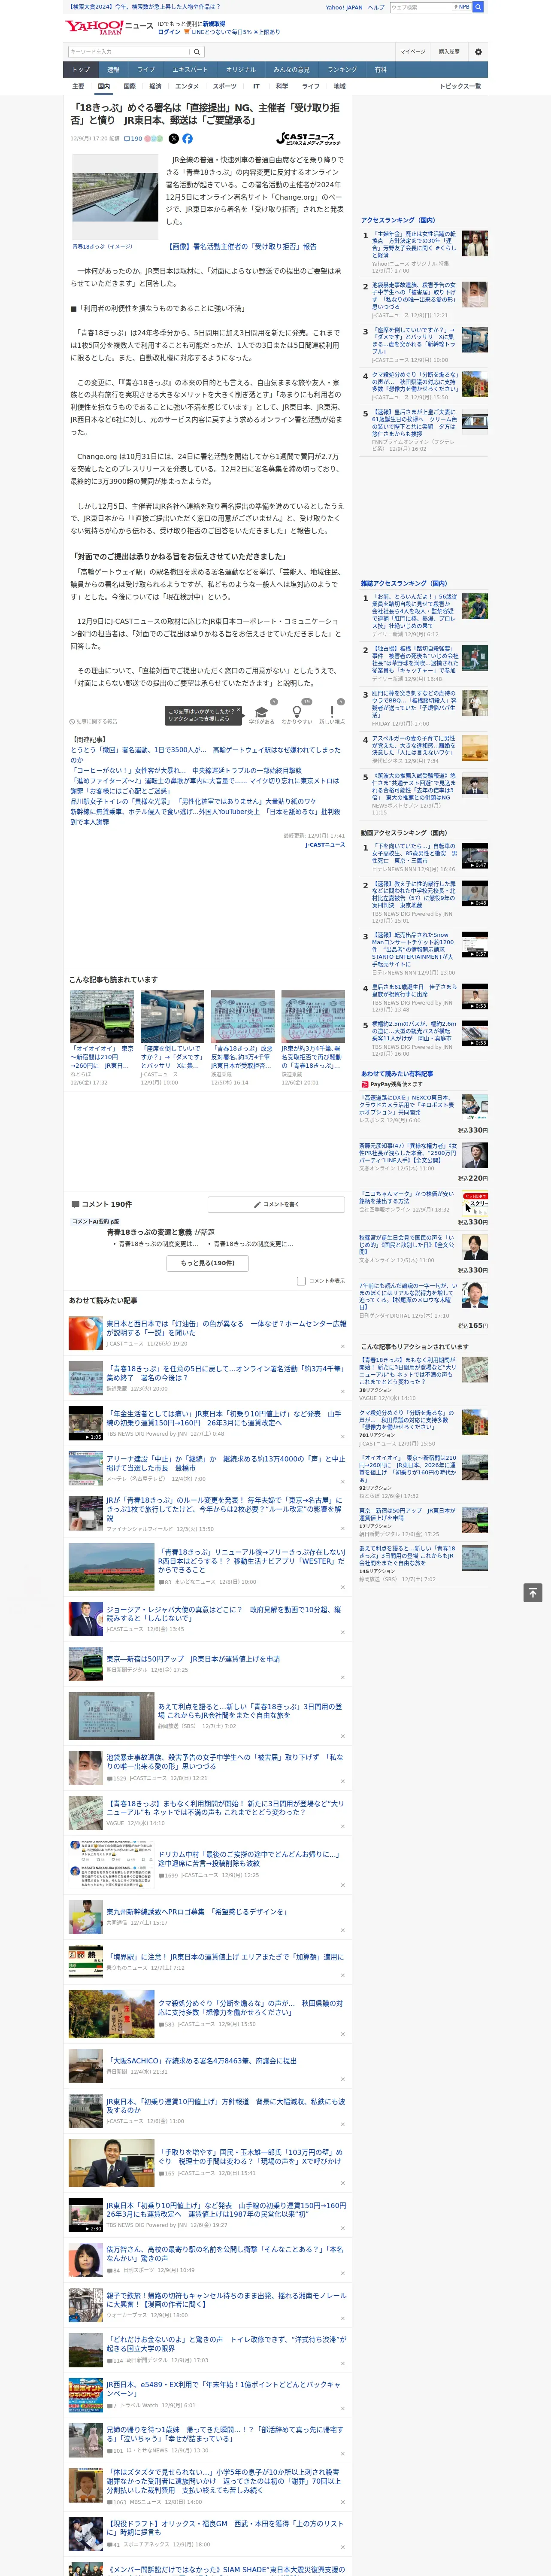
Task: Open the 190 comments count icon under the headline
Action: point(133,139)
